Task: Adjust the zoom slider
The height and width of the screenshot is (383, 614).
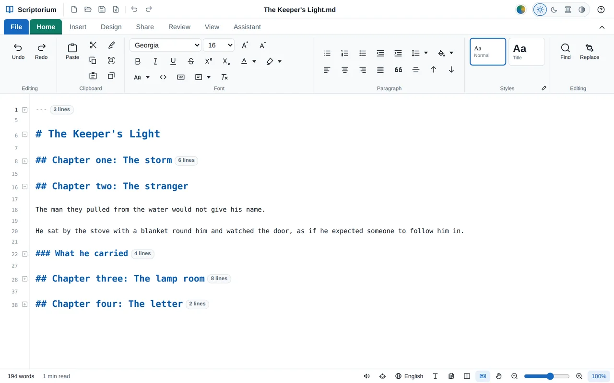Action: pyautogui.click(x=547, y=376)
